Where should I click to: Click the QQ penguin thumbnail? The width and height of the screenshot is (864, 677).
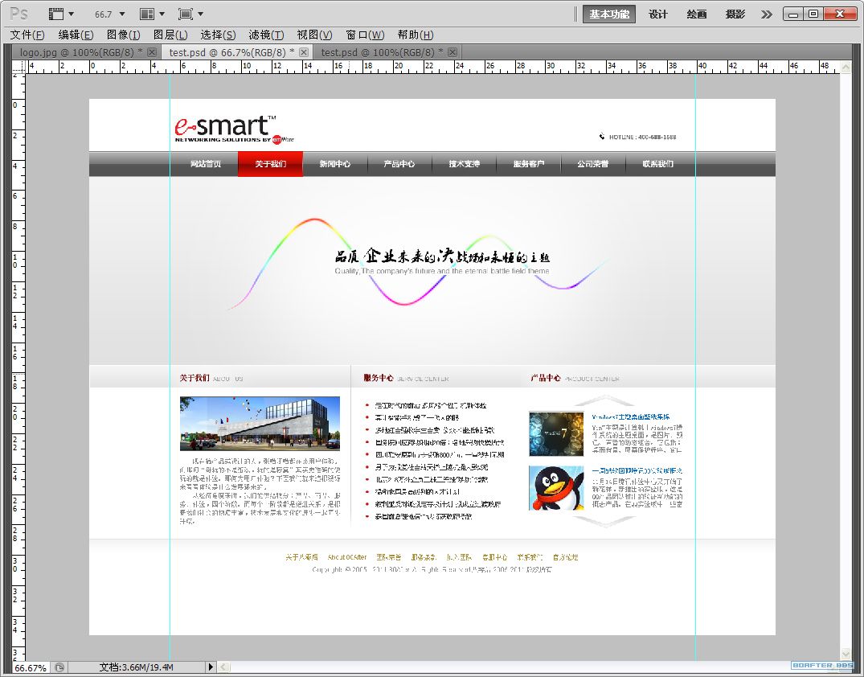(556, 488)
